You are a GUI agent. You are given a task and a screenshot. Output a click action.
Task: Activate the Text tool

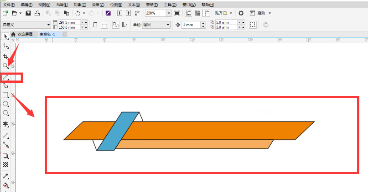(5, 124)
